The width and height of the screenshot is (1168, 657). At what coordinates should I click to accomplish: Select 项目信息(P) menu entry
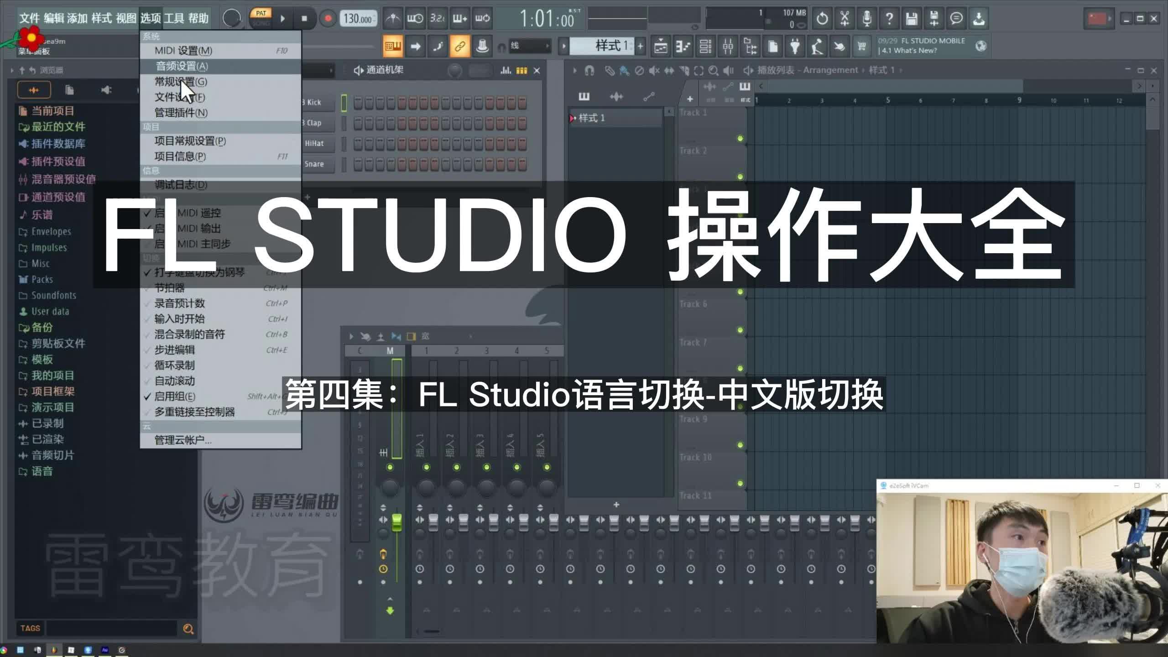tap(220, 156)
